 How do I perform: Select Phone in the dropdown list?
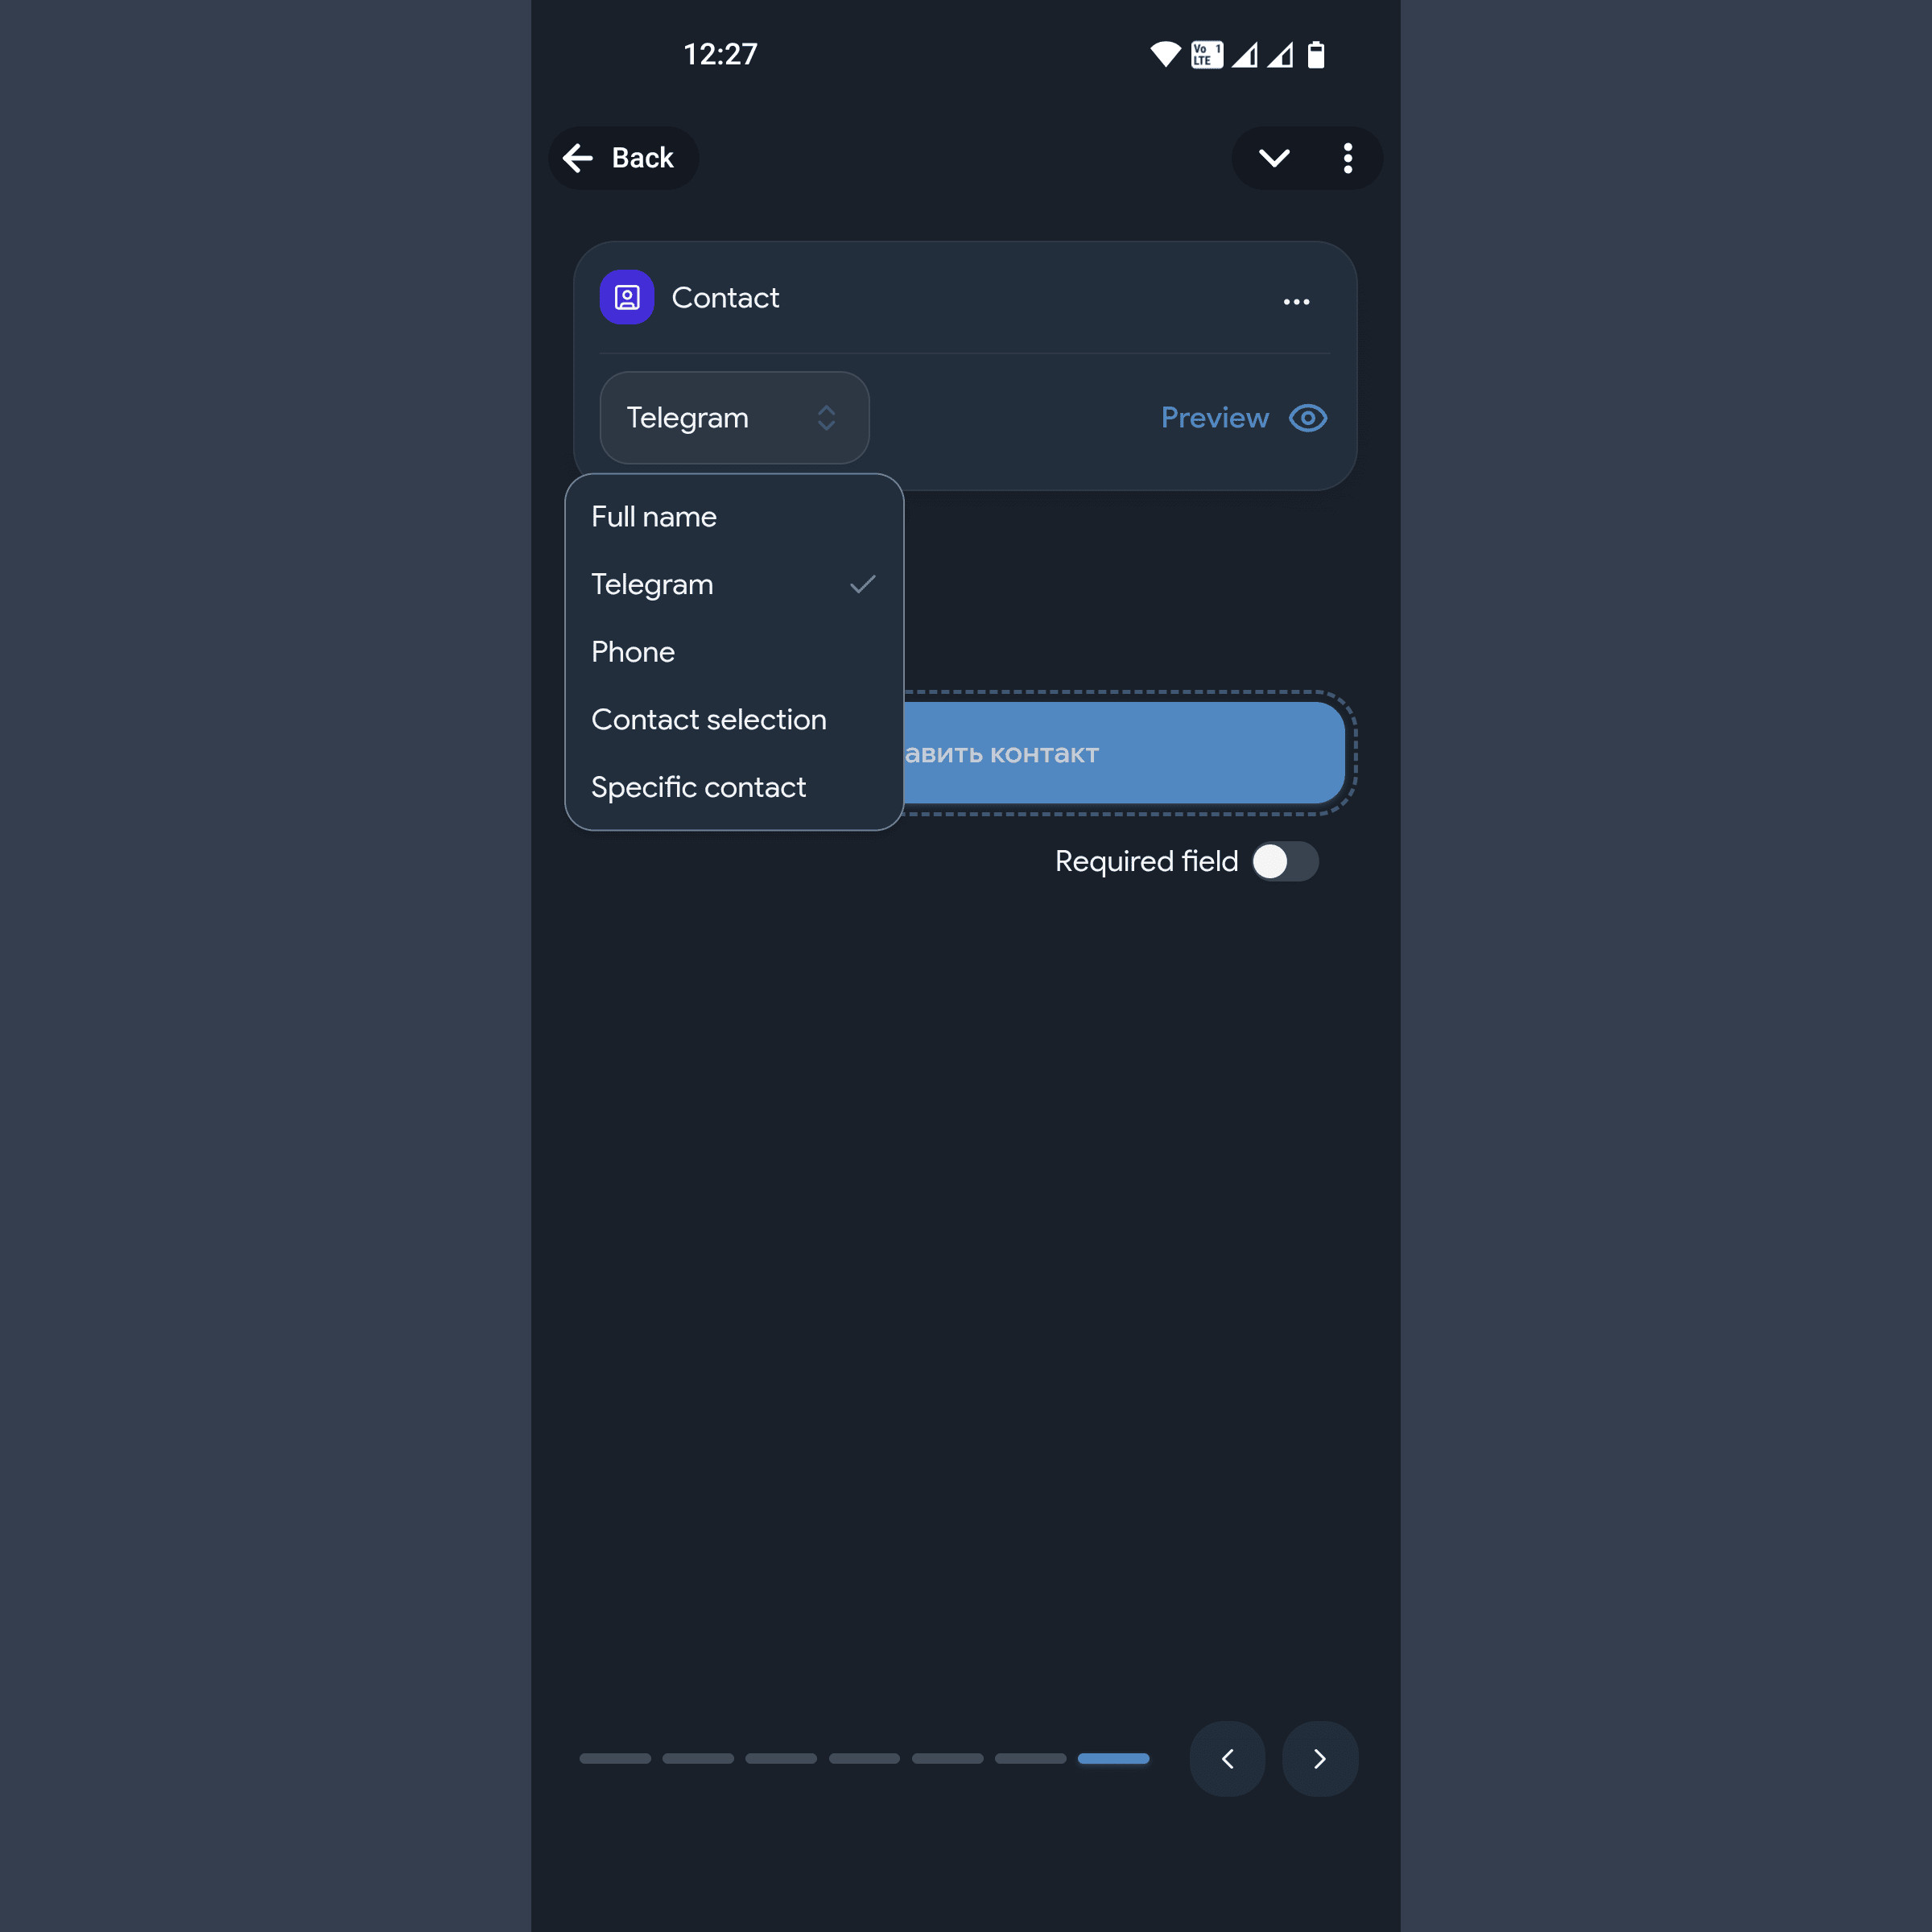pos(734,652)
